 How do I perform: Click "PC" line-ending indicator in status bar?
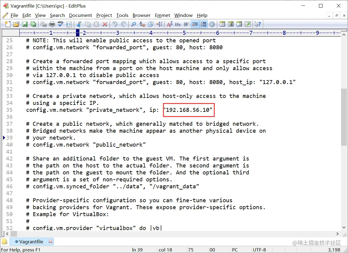click(235, 250)
